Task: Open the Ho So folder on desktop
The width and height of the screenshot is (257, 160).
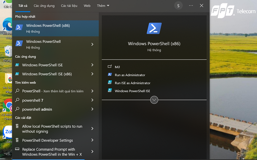Action: coord(7,83)
